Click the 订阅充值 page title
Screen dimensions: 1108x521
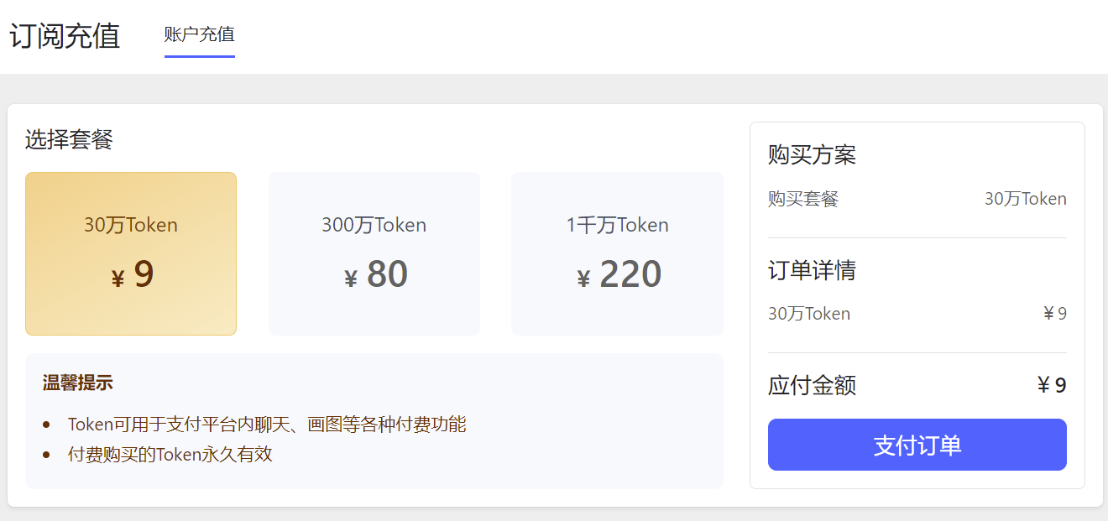point(65,37)
